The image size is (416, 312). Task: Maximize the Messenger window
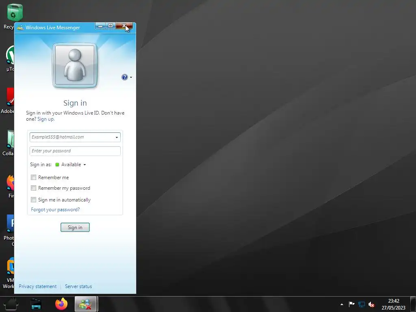tap(110, 26)
